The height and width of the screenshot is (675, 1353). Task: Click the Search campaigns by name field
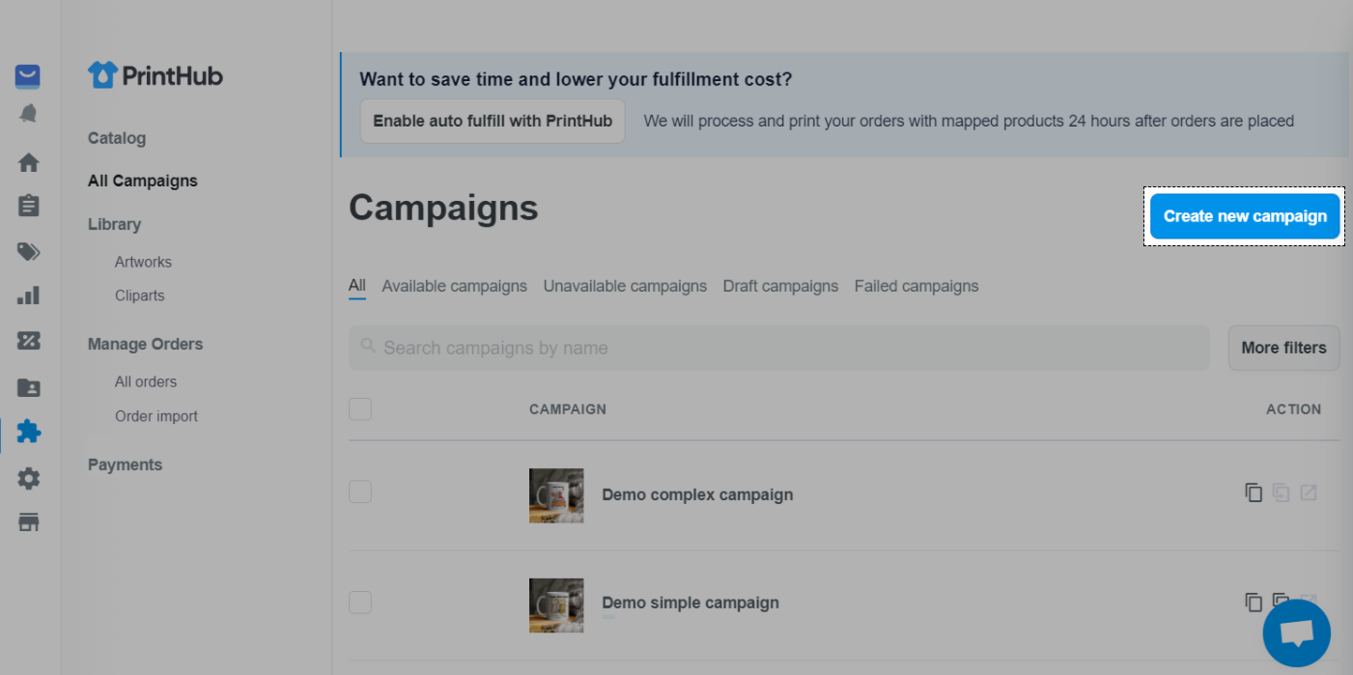pos(779,348)
